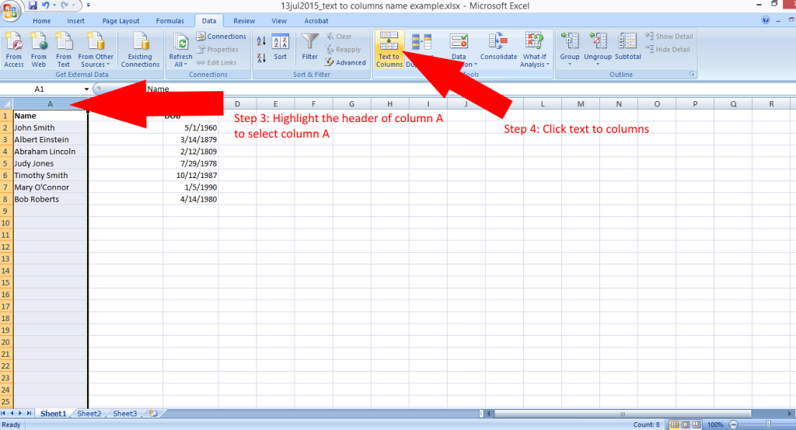Viewport: 796px width, 430px height.
Task: Open Excel Help question mark
Action: tap(766, 20)
